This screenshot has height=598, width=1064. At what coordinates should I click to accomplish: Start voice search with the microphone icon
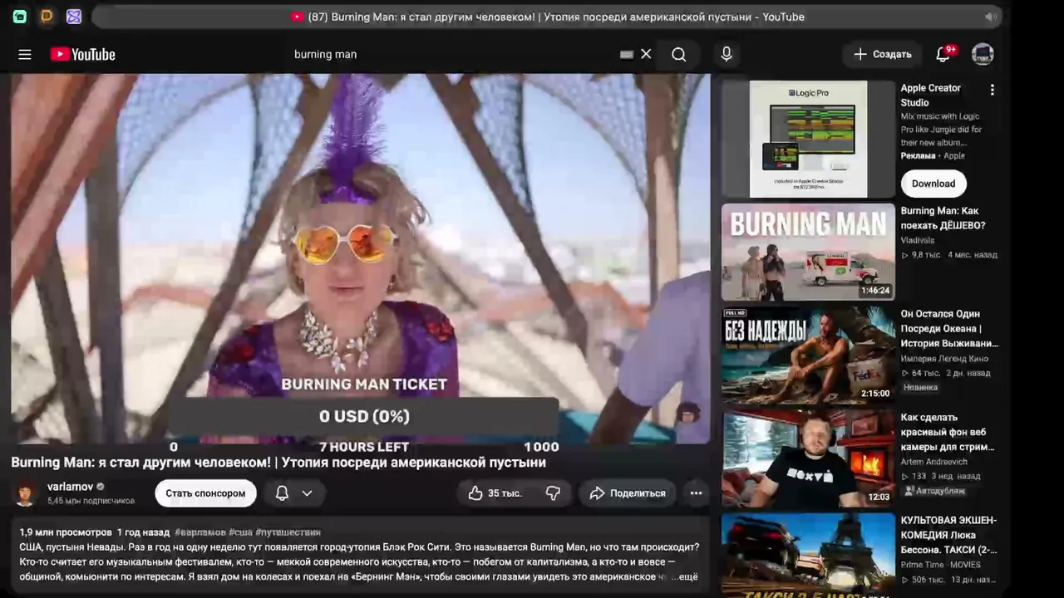[727, 54]
